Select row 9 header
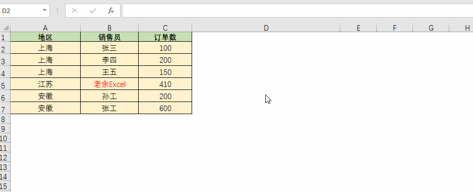The height and width of the screenshot is (192, 473). click(5, 129)
